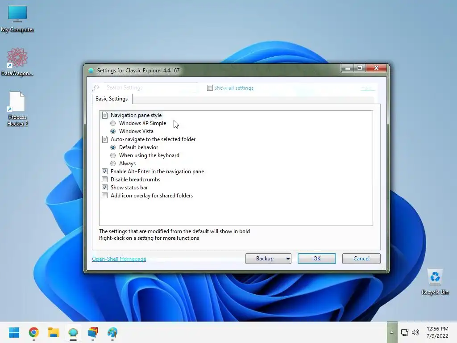The width and height of the screenshot is (457, 343).
Task: Click the OK button
Action: click(x=317, y=259)
